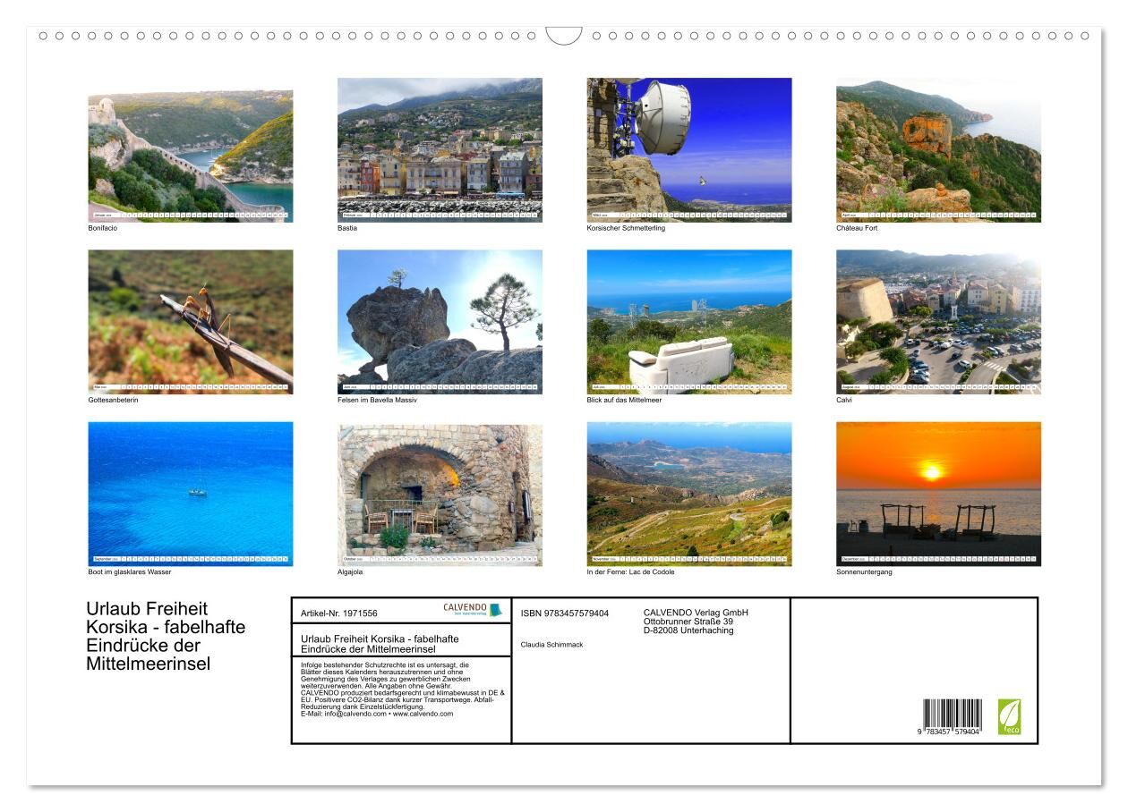This screenshot has height=812, width=1128.
Task: Open the Sonnenuntergang sunset image
Action: coord(938,494)
